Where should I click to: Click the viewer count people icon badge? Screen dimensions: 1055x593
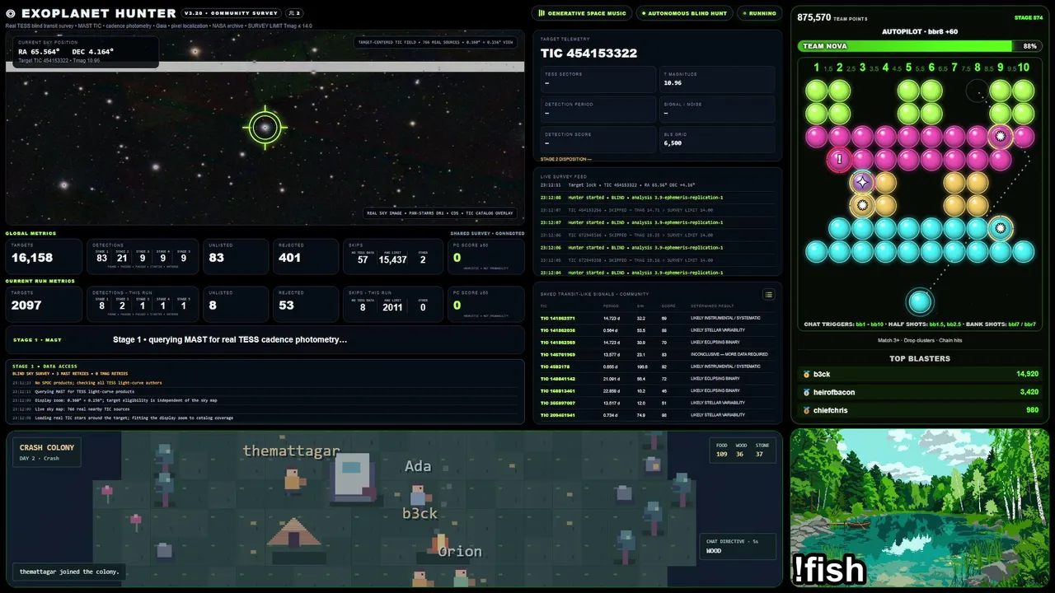click(294, 13)
